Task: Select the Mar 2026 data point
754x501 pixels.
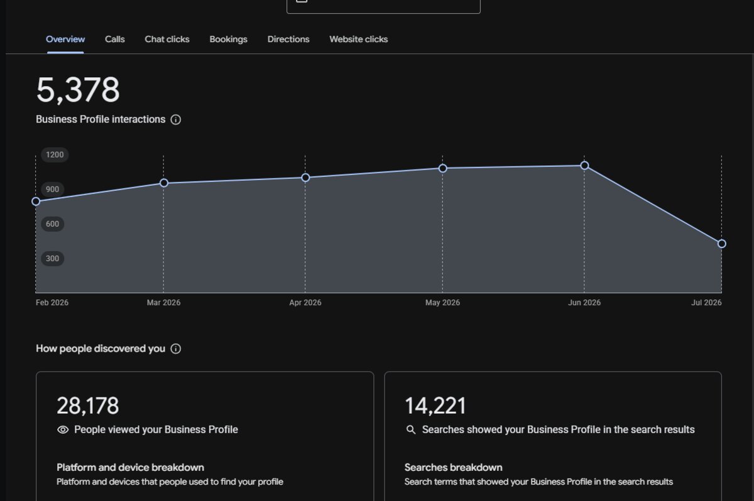Action: tap(164, 183)
